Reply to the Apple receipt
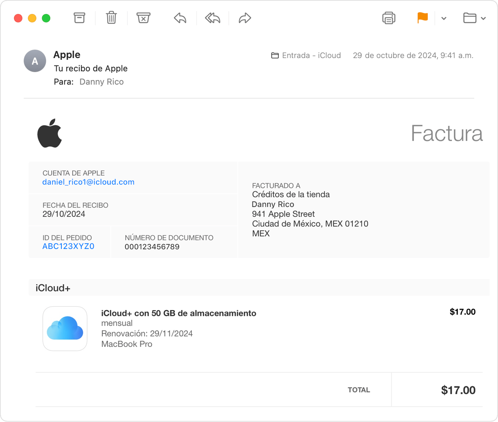This screenshot has width=498, height=422. (180, 18)
